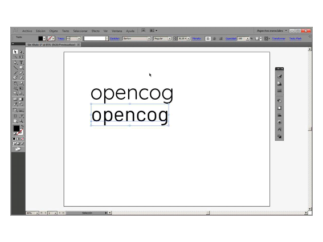This screenshot has height=242, width=323.
Task: Select the Blob Brush tool
Action: [15, 77]
